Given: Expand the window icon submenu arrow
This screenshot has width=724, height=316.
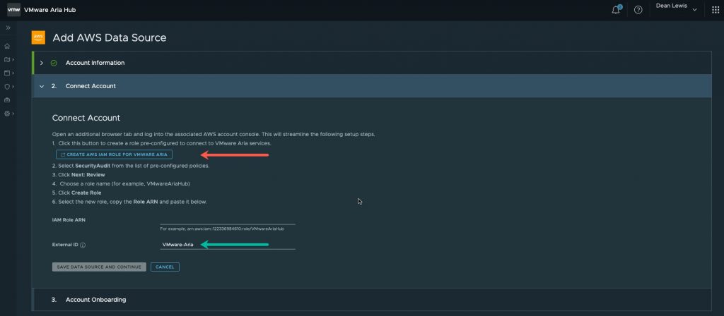Looking at the screenshot, I should pyautogui.click(x=13, y=73).
